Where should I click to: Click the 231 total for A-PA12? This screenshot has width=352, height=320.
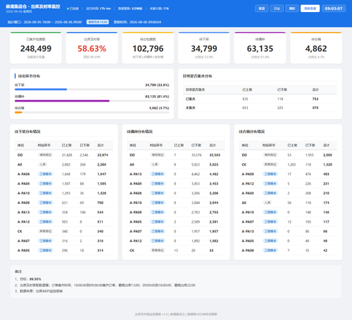coord(326,184)
